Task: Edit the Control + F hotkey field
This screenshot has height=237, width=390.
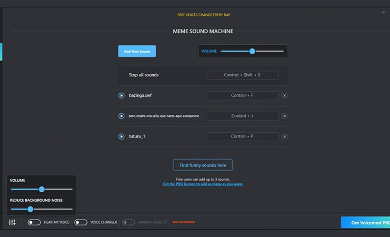Action: pos(242,96)
